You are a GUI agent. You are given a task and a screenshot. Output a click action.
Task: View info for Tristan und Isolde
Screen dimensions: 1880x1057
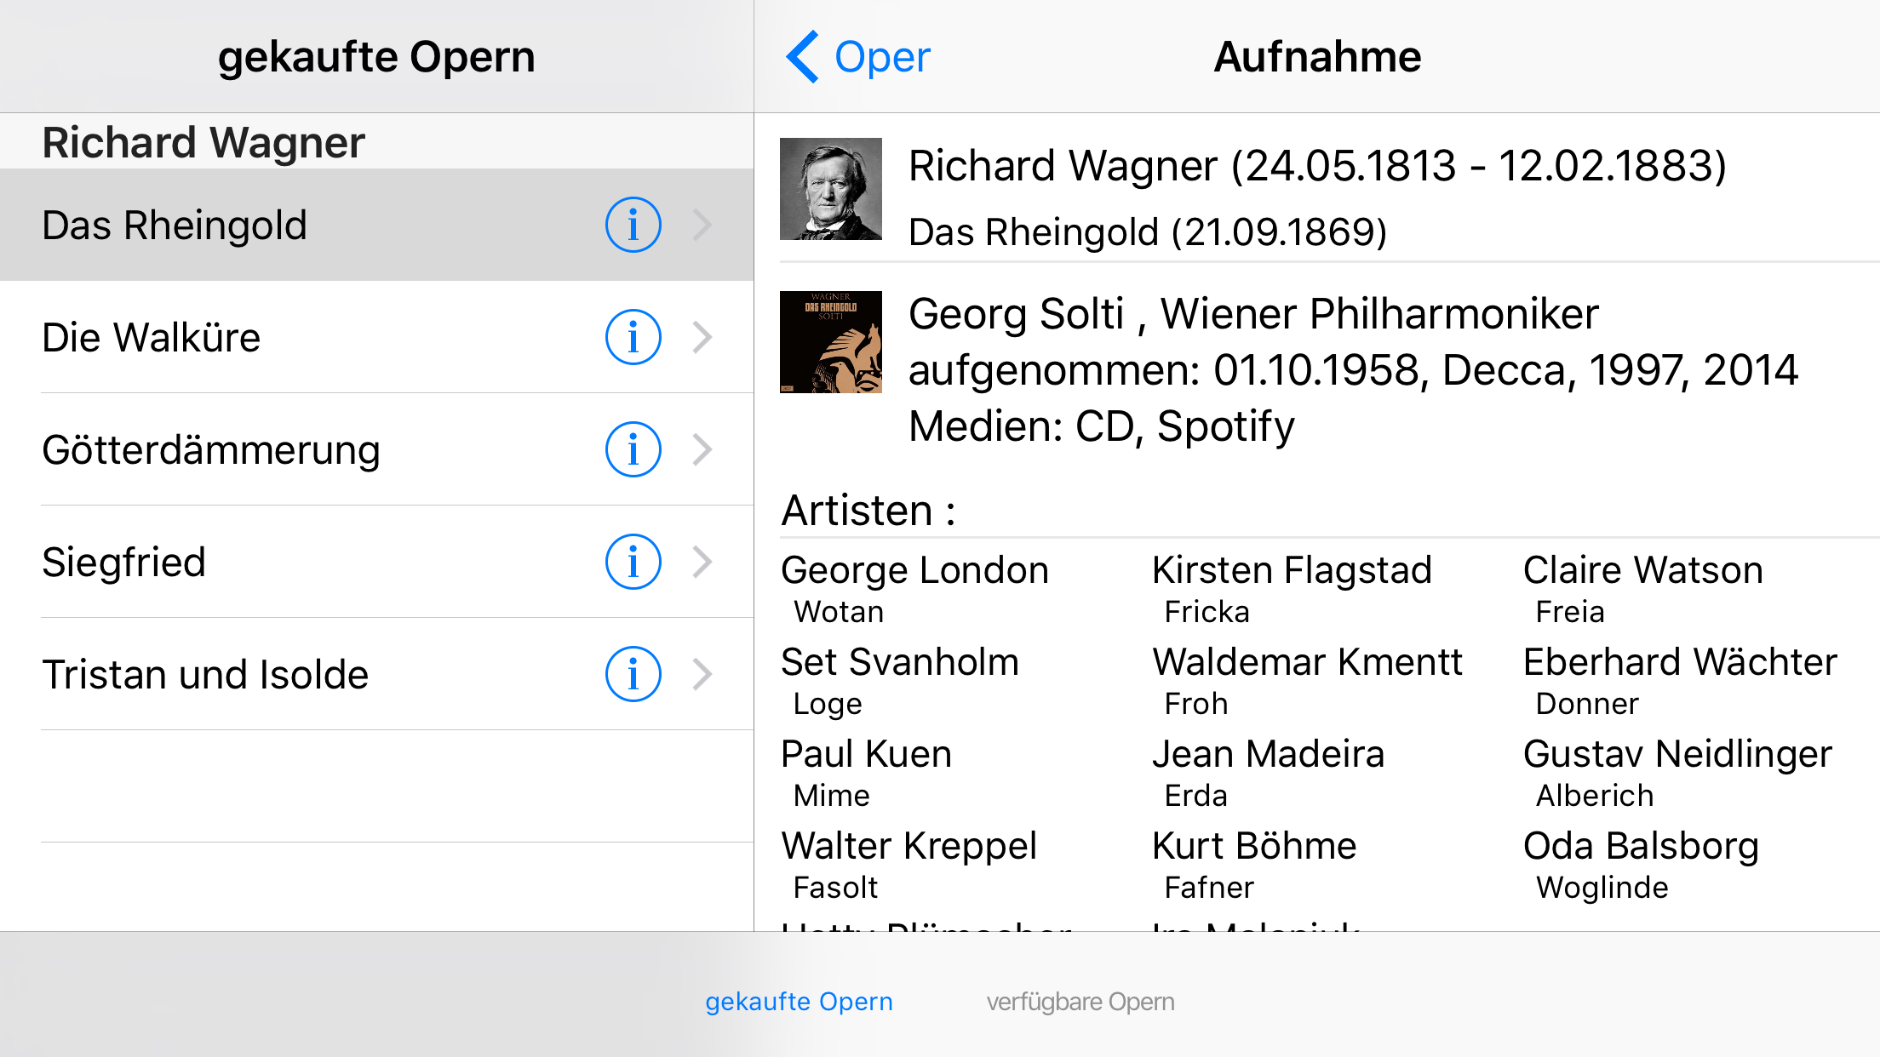click(633, 674)
